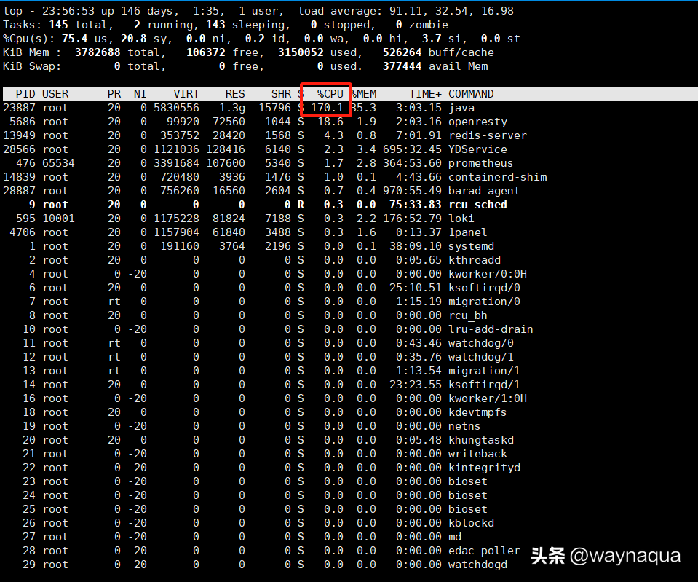This screenshot has width=698, height=582.
Task: Select the migration/1 command
Action: [x=484, y=370]
